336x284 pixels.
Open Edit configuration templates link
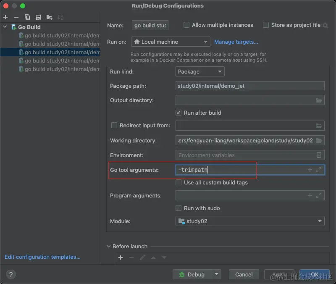tap(43, 257)
